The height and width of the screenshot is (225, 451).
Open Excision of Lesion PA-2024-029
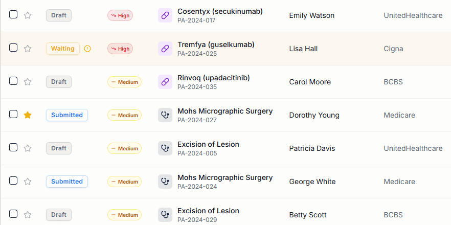(x=208, y=211)
